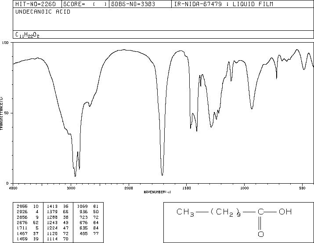Select peak table entry 2856
Image resolution: width=314 pixels, height=243 pixels.
click(x=22, y=217)
